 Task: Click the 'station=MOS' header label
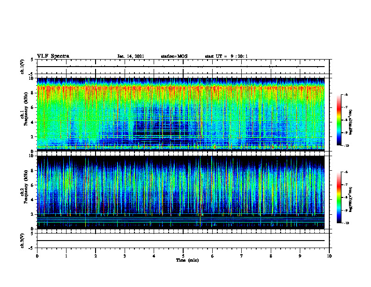174,56
